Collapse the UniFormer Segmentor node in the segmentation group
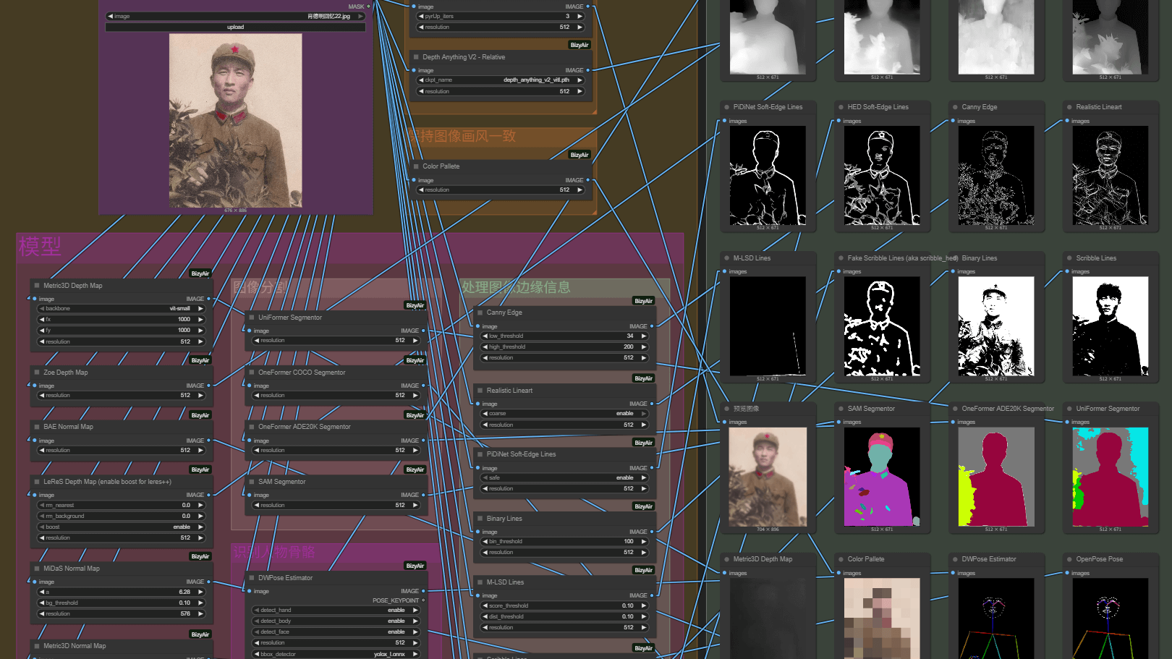The height and width of the screenshot is (659, 1172). tap(252, 318)
